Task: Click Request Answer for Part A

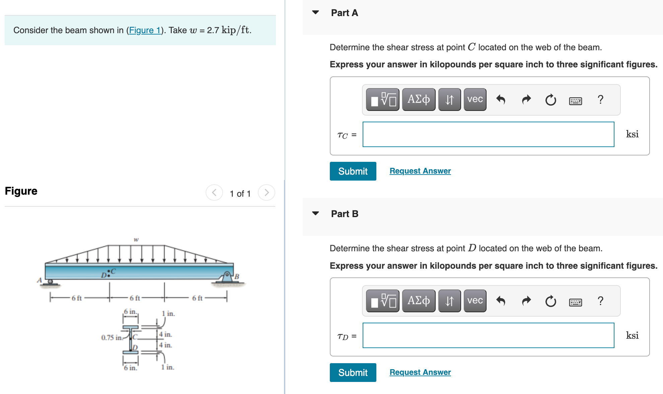Action: pos(420,171)
